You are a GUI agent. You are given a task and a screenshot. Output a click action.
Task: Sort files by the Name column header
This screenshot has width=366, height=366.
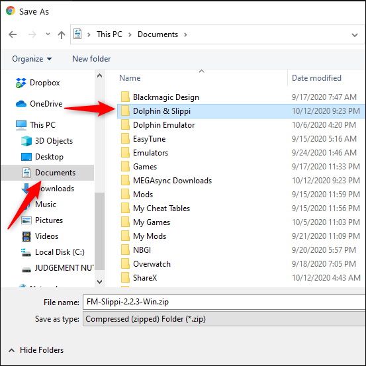pyautogui.click(x=130, y=78)
